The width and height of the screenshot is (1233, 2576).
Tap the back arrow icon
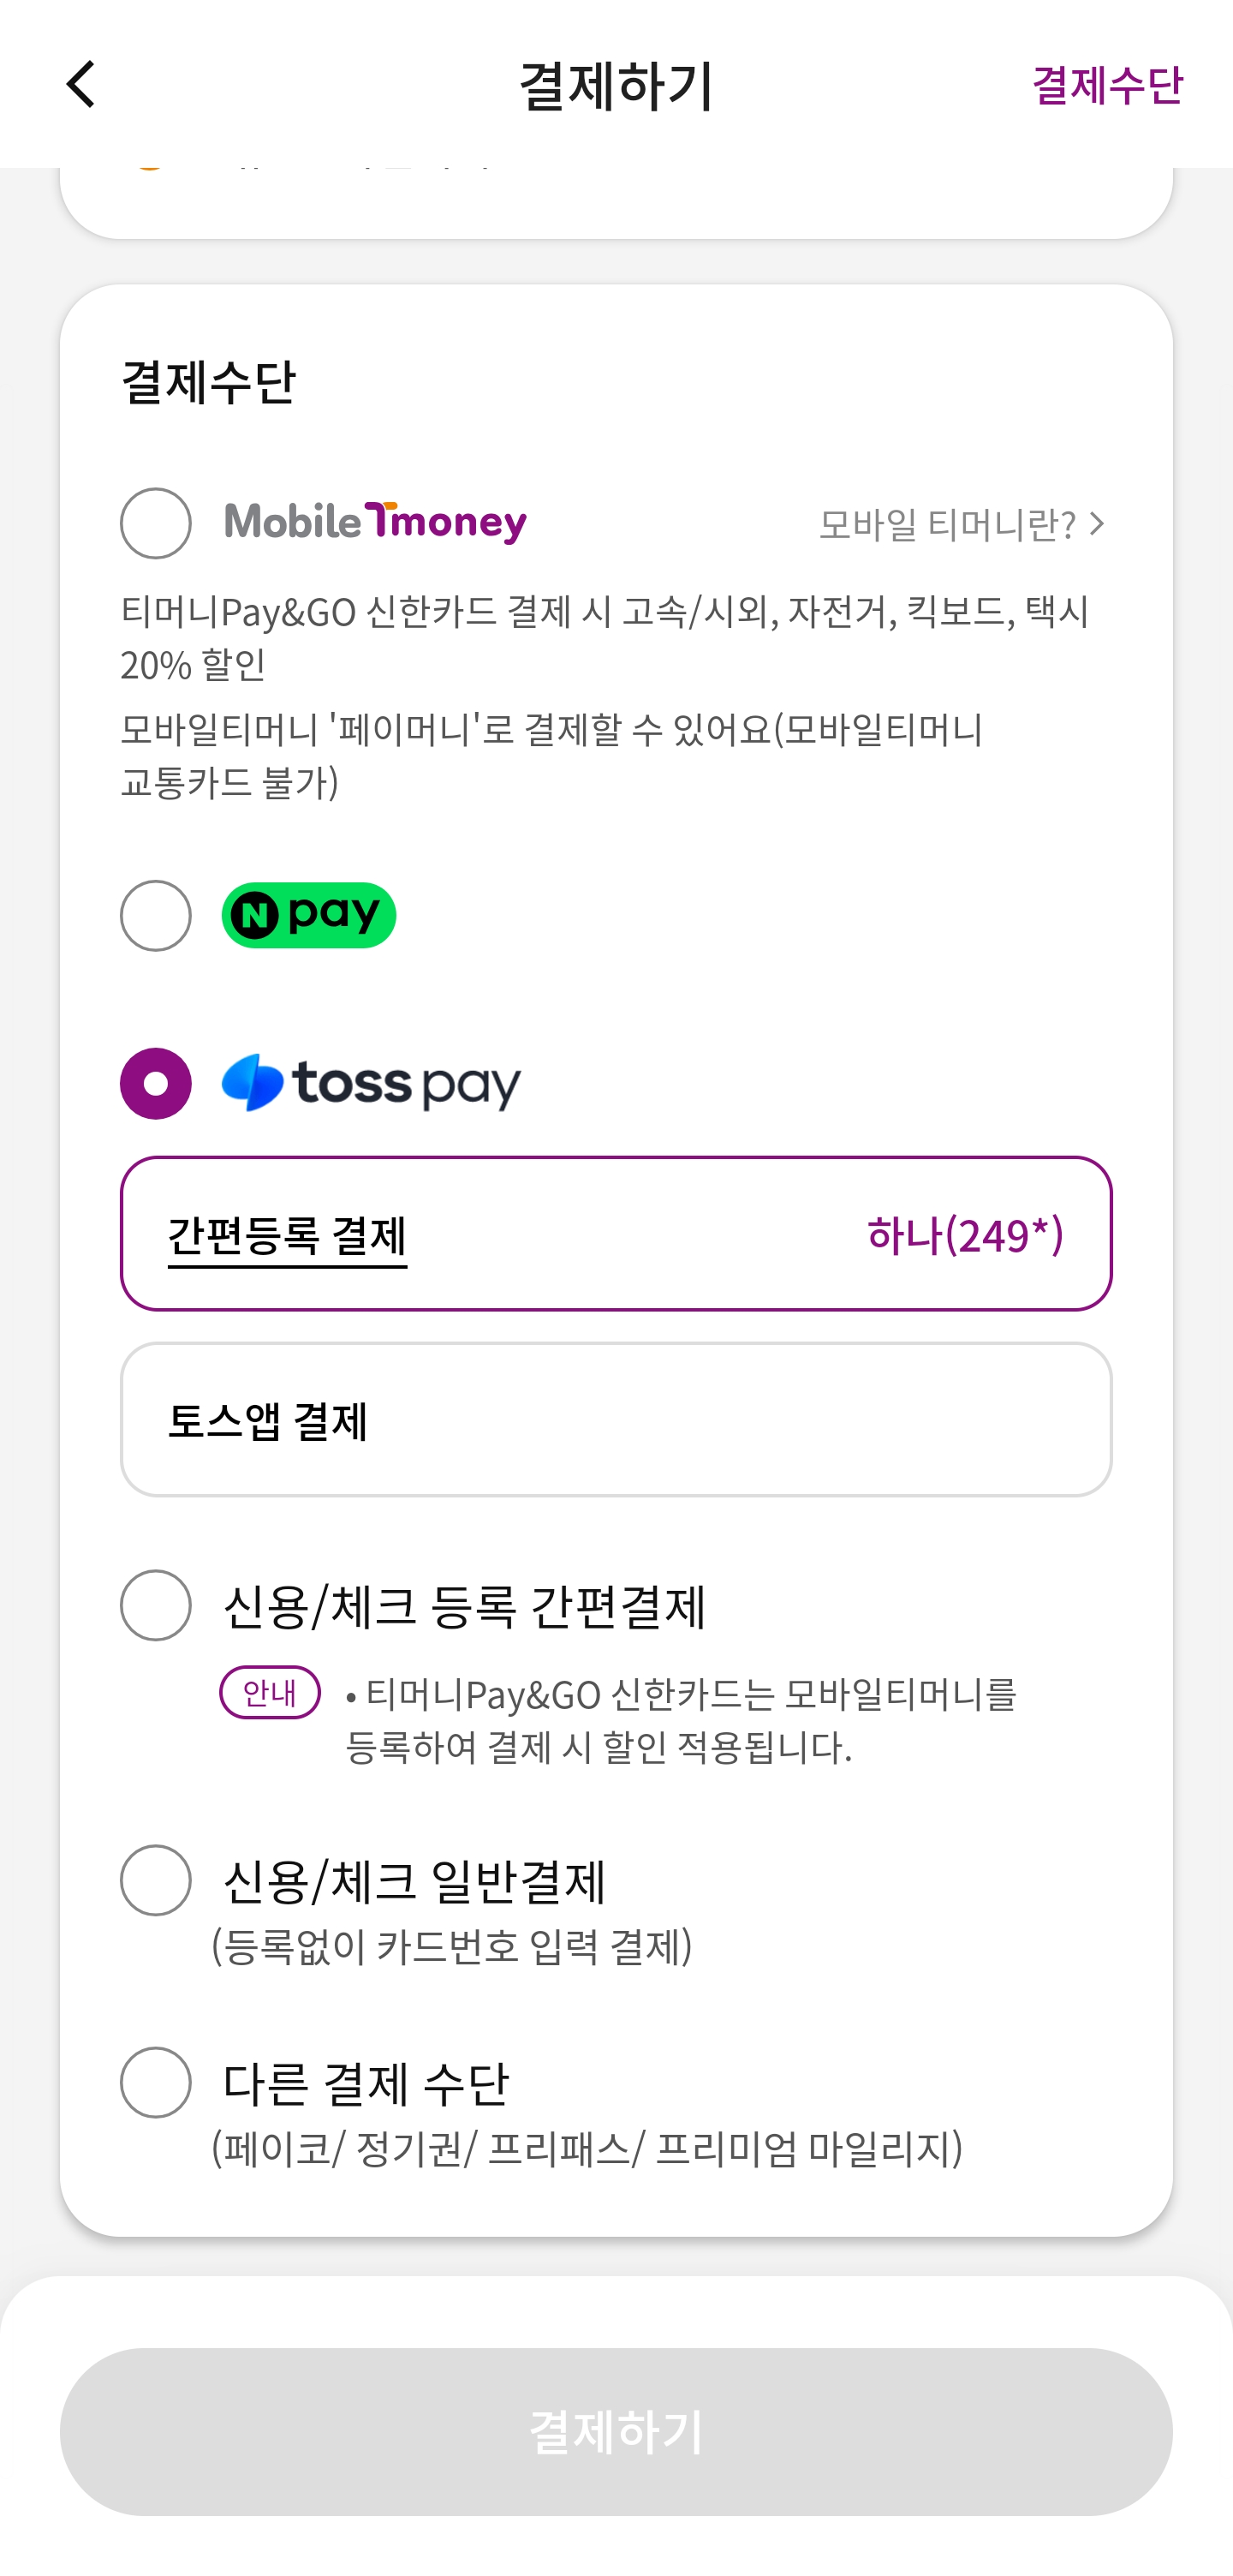point(81,84)
